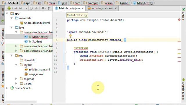Screen dimensions: 186x105
Task: Collapse the manifests folder
Action: coord(12,18)
